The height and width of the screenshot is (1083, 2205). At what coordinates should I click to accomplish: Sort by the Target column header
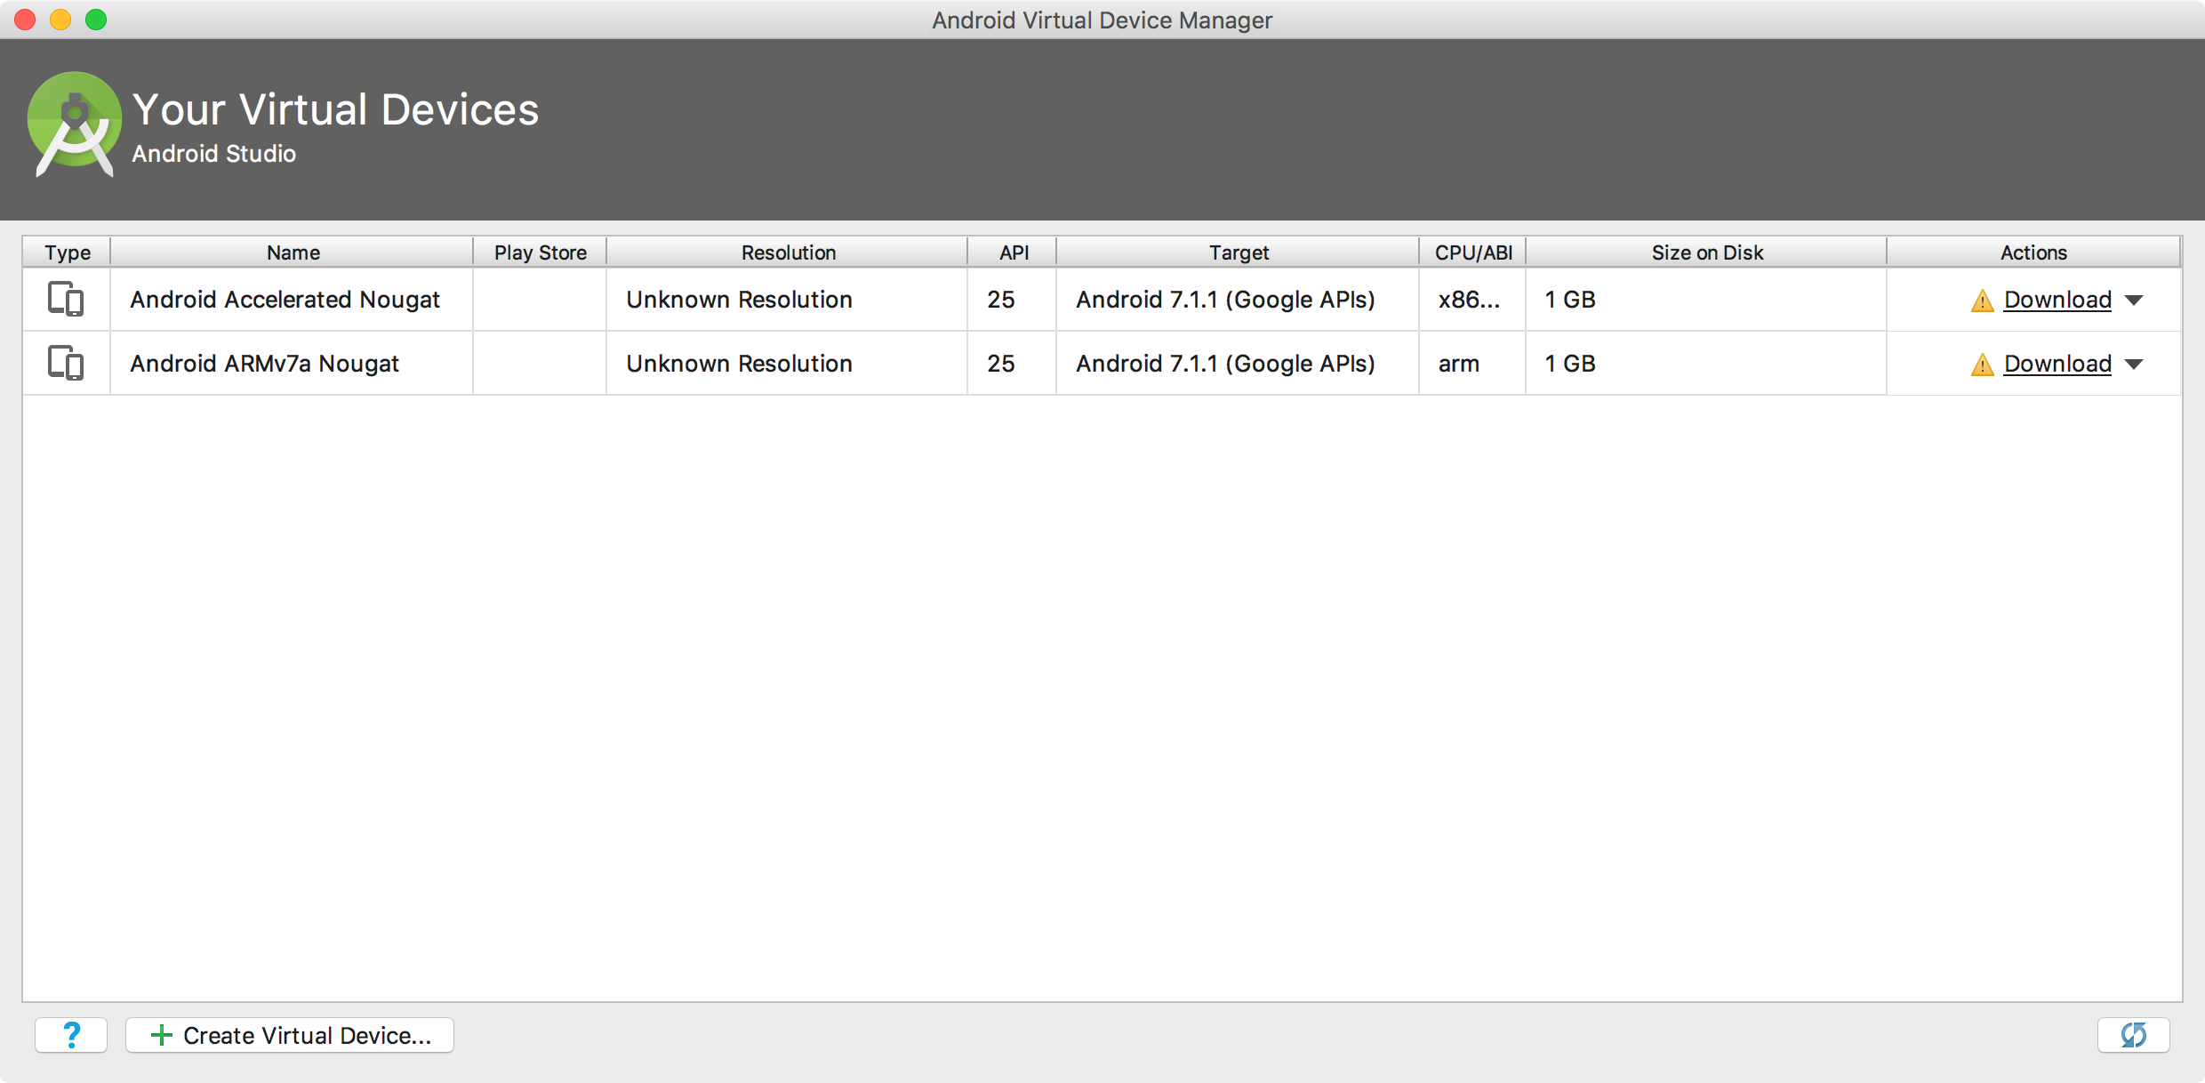tap(1238, 253)
